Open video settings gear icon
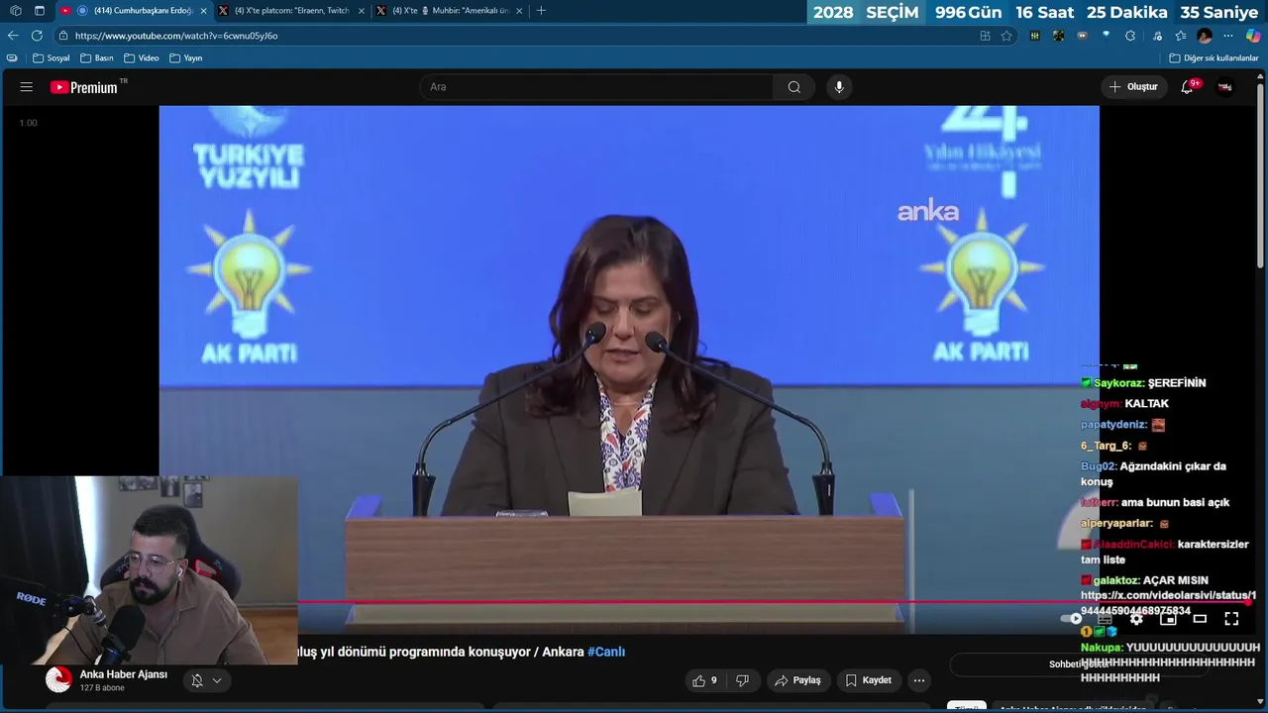 point(1136,619)
